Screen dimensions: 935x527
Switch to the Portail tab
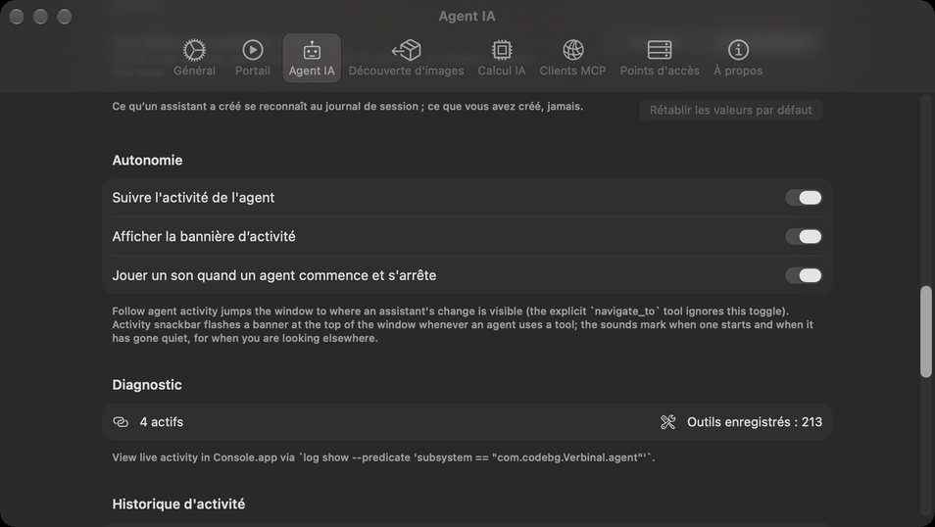252,58
